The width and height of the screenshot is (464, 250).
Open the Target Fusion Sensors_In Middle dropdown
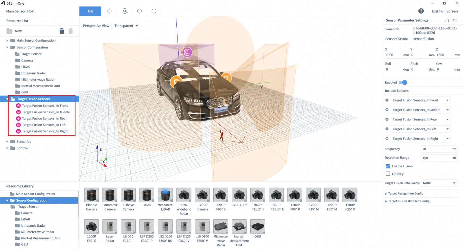click(421, 110)
